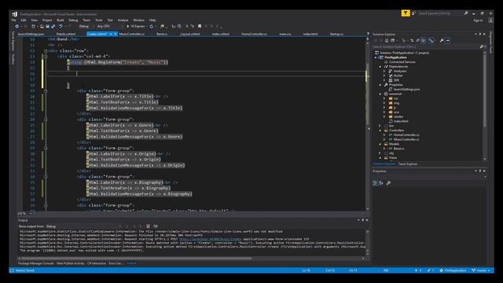Open the Web Publish Activity tab
Screen dimensions: 503x283
(70, 263)
